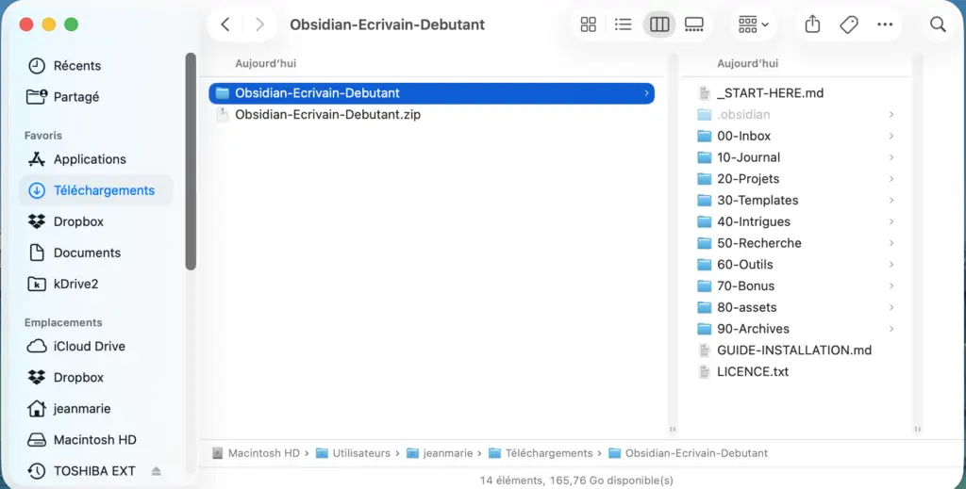
Task: Expand the 20-Projets folder chevron
Action: point(891,179)
